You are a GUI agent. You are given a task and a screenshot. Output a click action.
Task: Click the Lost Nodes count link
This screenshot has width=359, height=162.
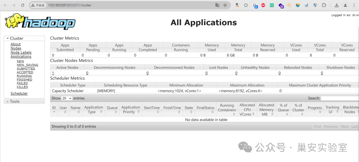click(206, 73)
